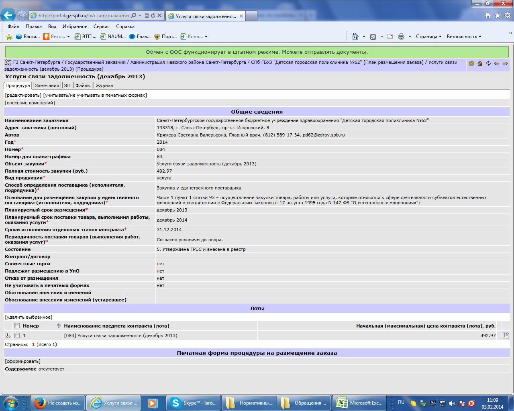This screenshot has height=411, width=514.
Task: Click the sort arrow in Номер column
Action: coord(59,326)
